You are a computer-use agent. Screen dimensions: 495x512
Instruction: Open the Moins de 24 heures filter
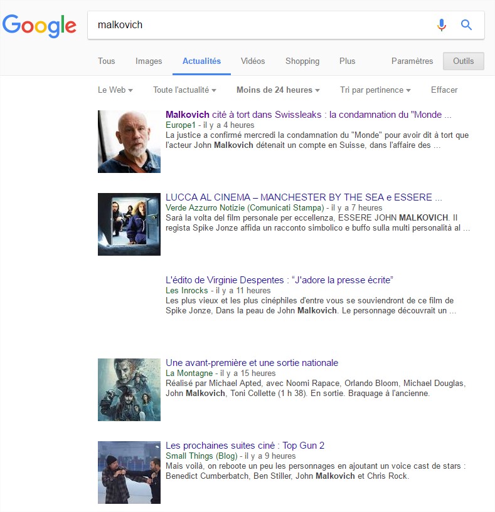[x=278, y=90]
